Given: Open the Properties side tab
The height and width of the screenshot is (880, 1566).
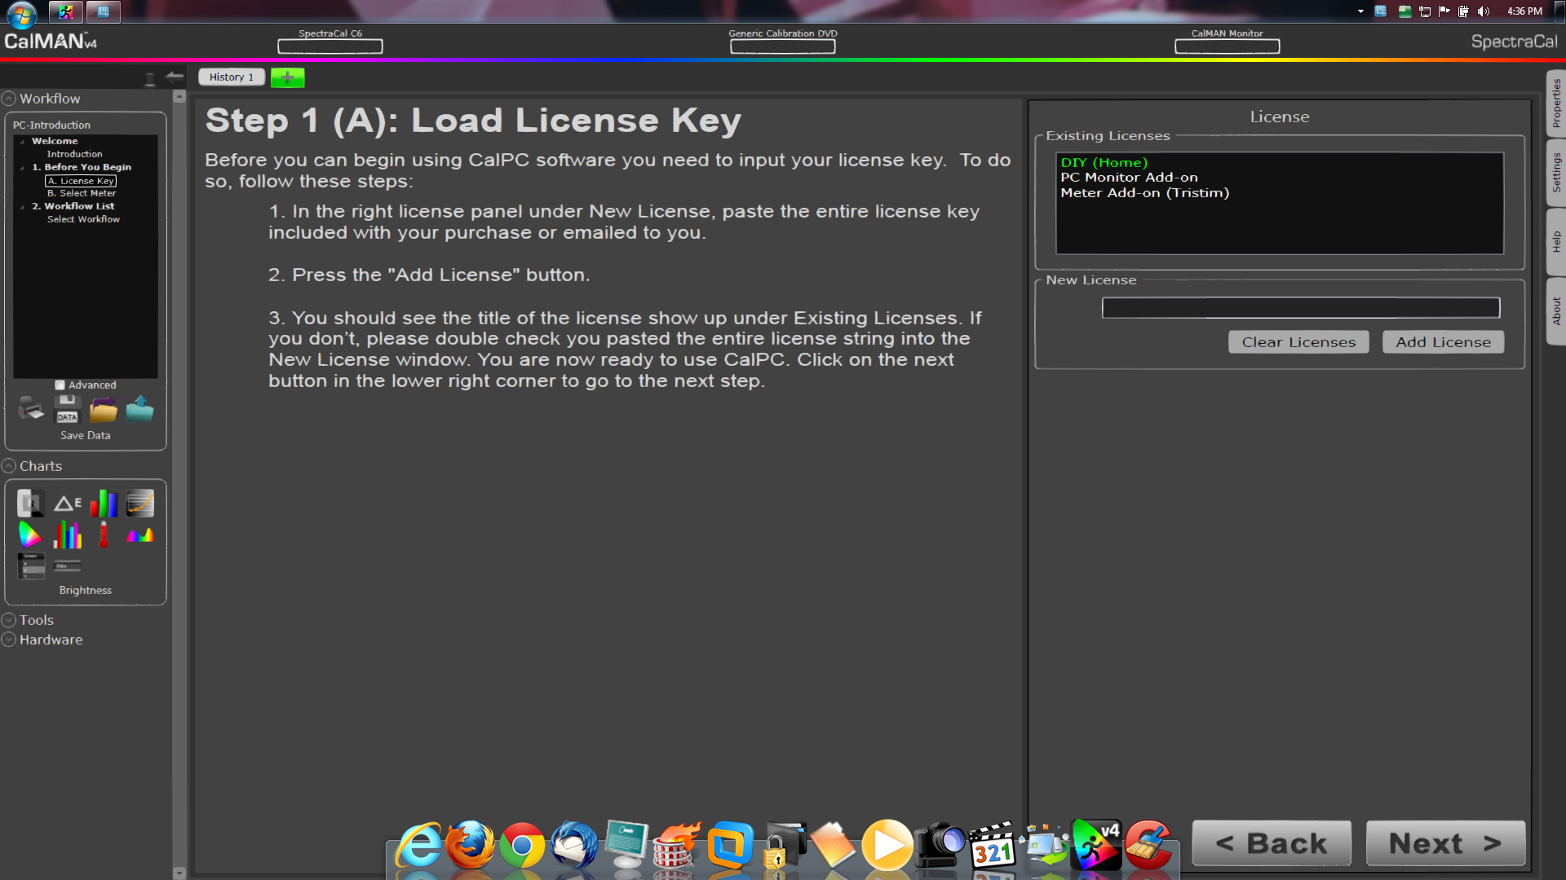Looking at the screenshot, I should pos(1555,103).
